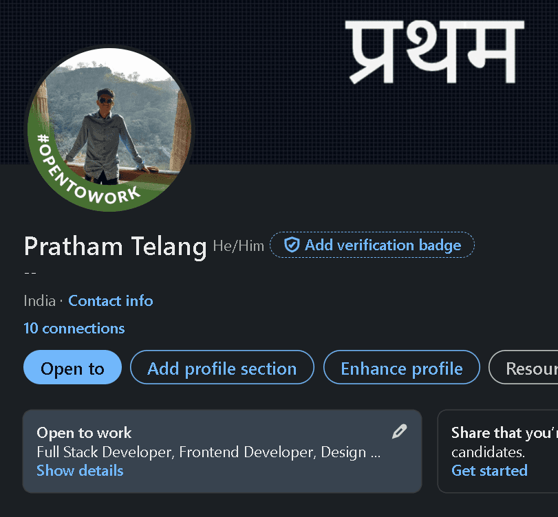Open the Contact info link
Screen dimensions: 558x517
point(111,300)
